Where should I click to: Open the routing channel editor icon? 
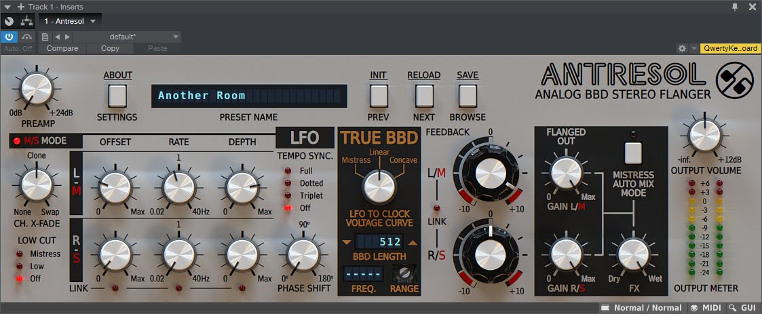point(26,22)
